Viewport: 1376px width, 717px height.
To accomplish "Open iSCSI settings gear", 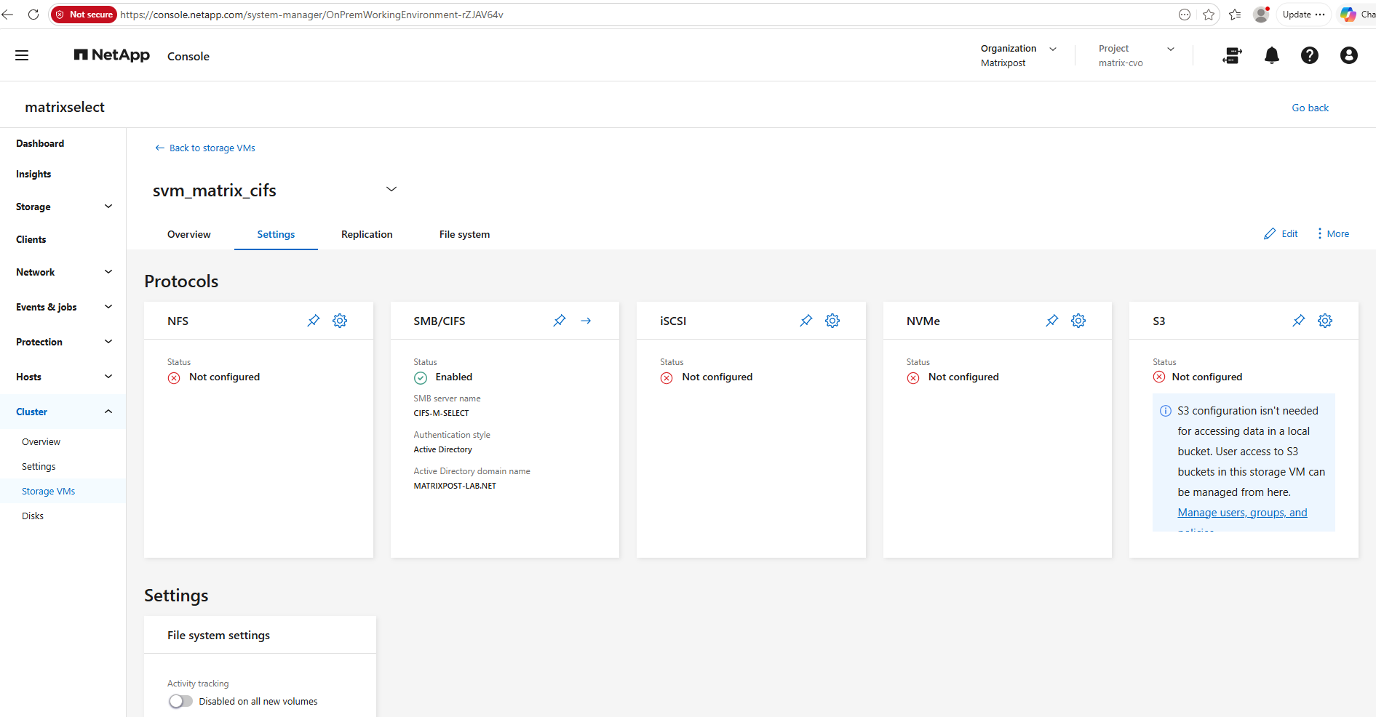I will (x=832, y=321).
